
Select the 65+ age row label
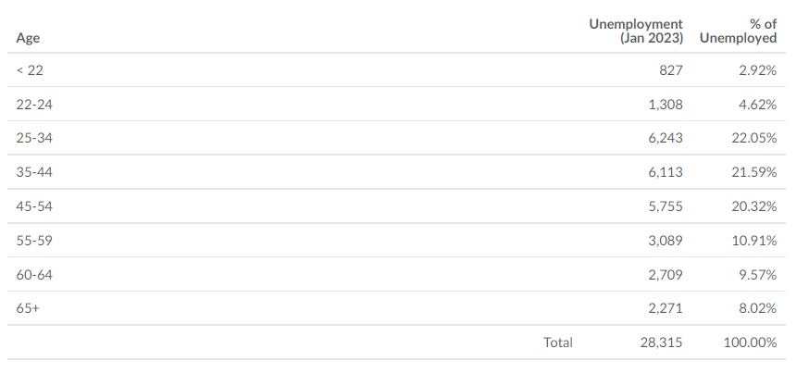click(28, 308)
